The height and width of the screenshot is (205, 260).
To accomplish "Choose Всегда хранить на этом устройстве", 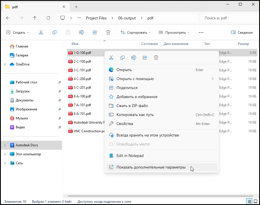I will 161,135.
